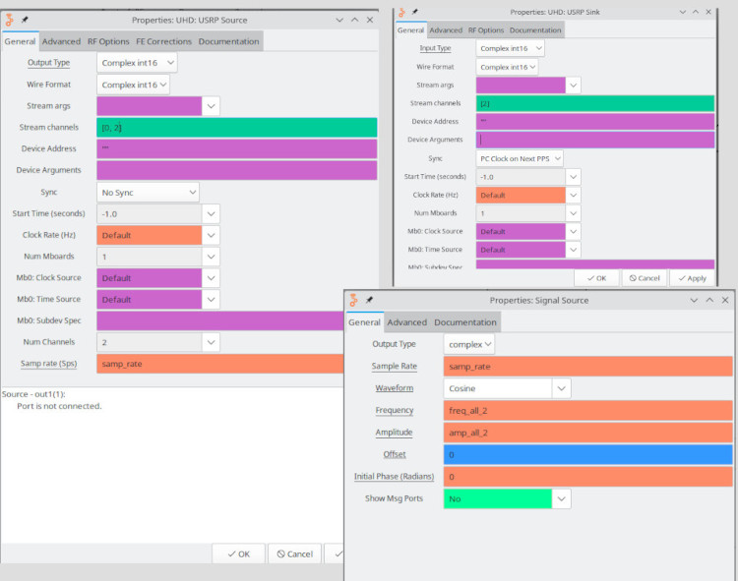Image resolution: width=738 pixels, height=581 pixels.
Task: Click Cancel in the USRP Source dialog
Action: [x=294, y=553]
